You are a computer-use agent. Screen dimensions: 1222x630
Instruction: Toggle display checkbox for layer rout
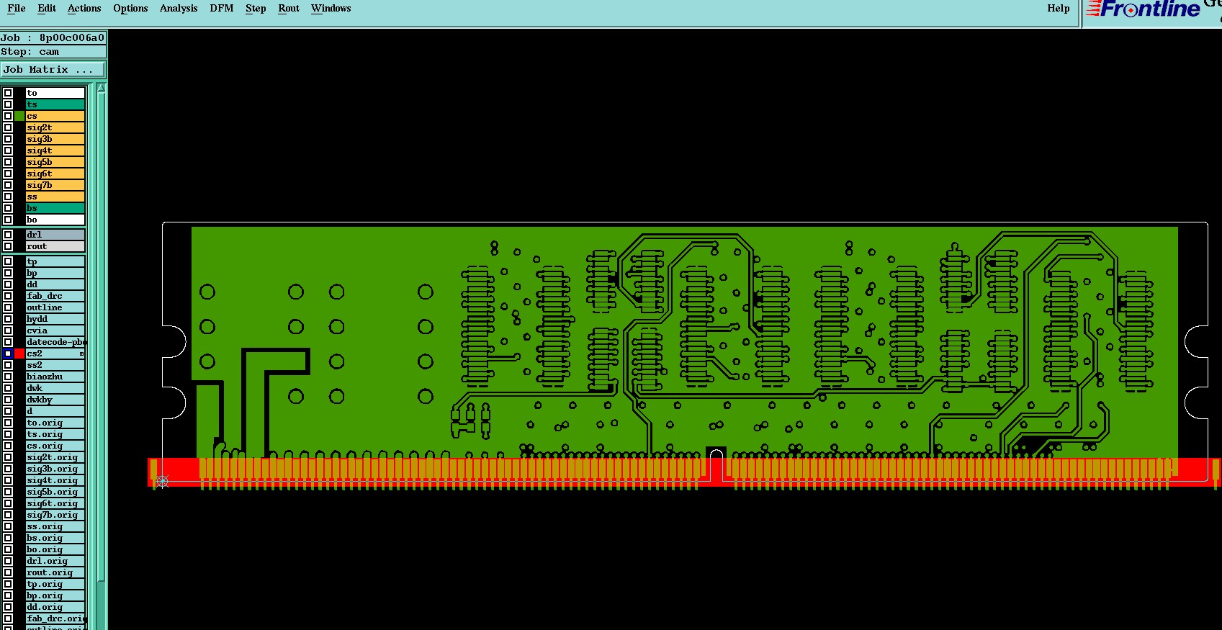8,246
